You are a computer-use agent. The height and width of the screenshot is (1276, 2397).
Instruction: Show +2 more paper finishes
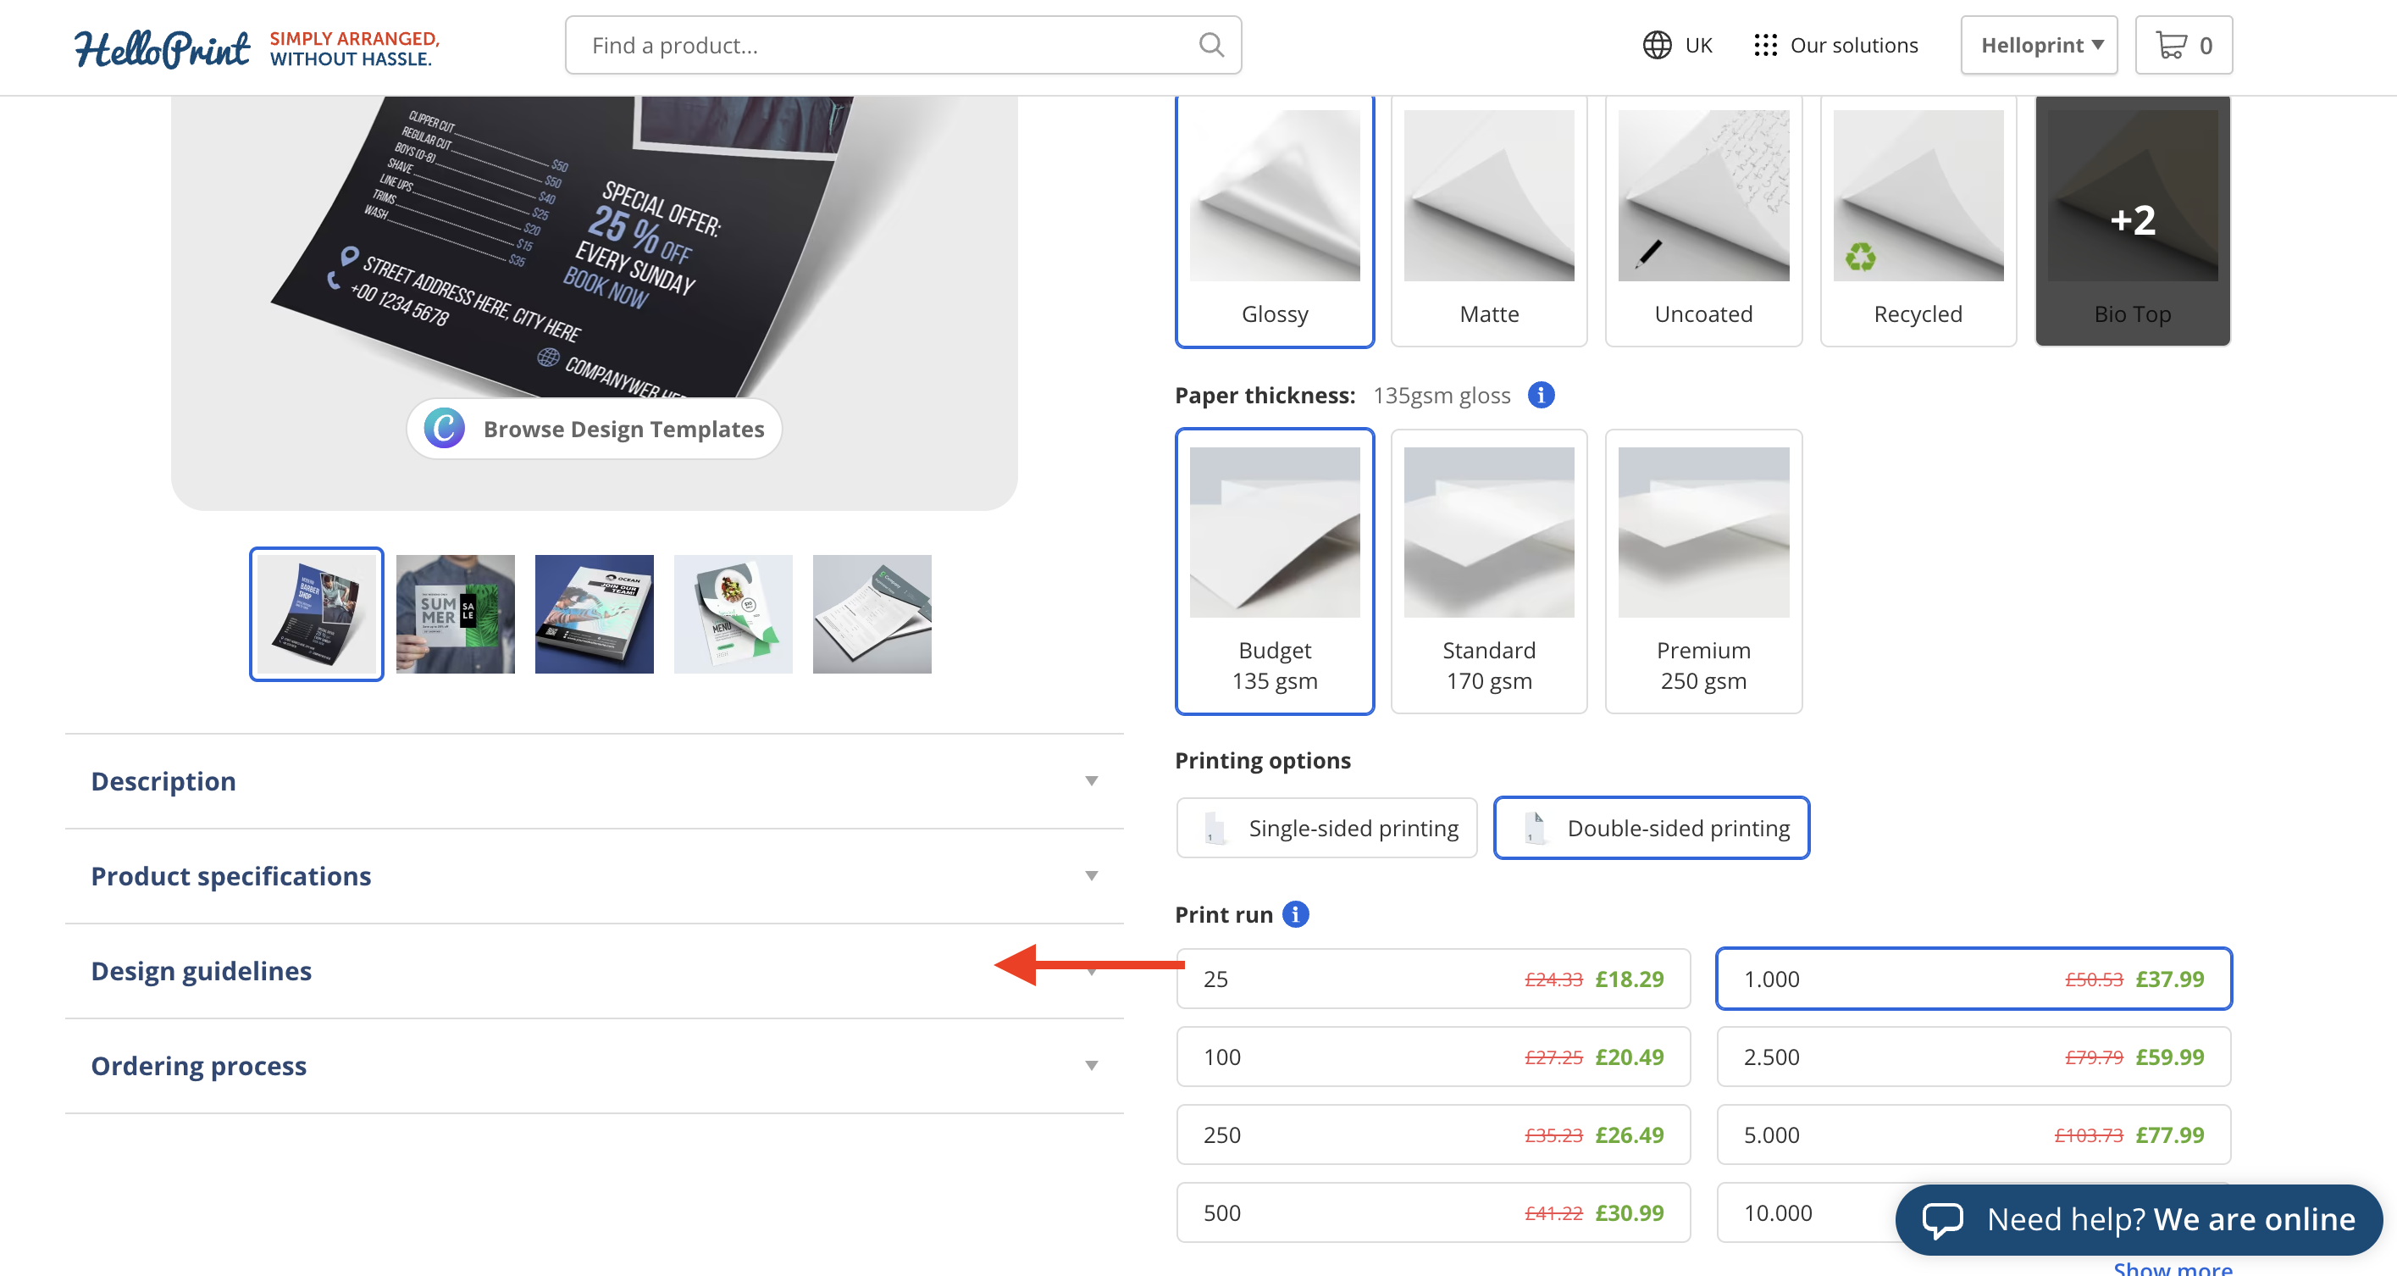tap(2132, 220)
